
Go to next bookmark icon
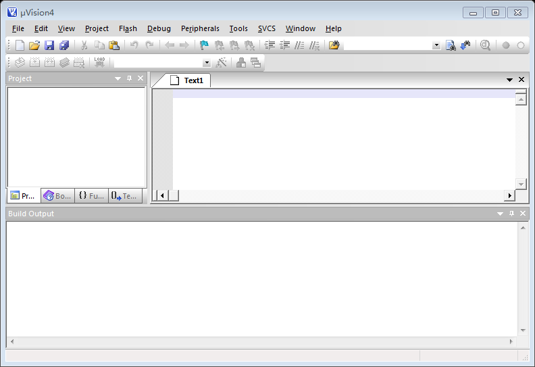pyautogui.click(x=234, y=45)
